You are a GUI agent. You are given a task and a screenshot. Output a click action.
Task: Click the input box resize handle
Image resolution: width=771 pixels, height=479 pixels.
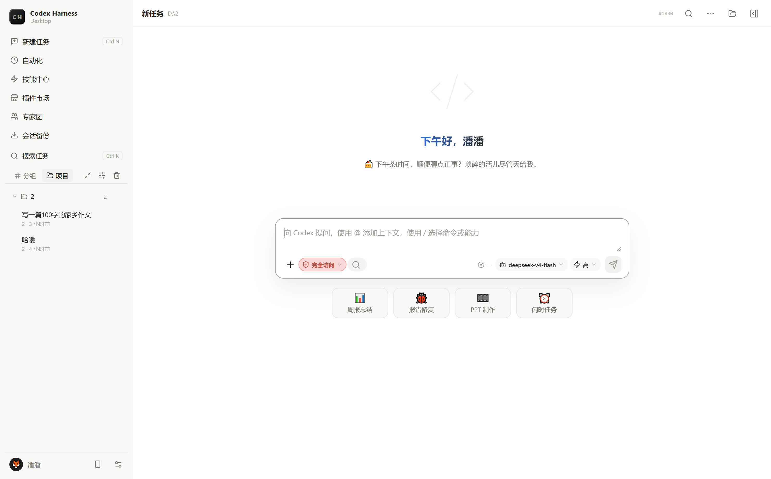pyautogui.click(x=619, y=249)
